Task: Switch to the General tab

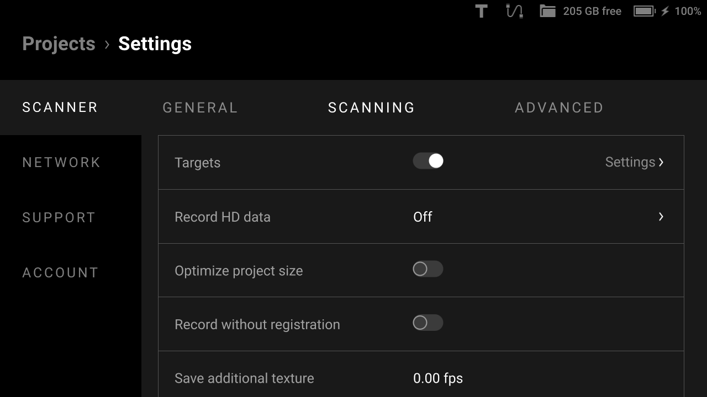Action: 200,108
